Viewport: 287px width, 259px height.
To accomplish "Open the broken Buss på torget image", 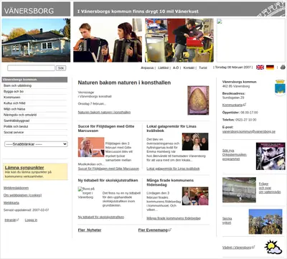I will point(86,193).
